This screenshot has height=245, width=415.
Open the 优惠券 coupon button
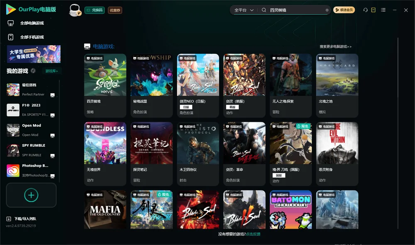[115, 10]
